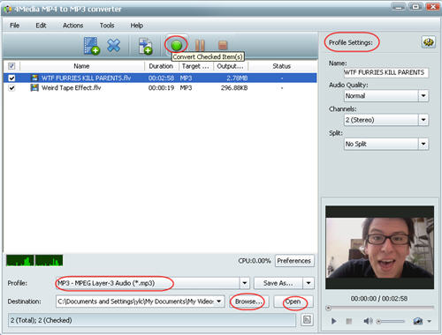The height and width of the screenshot is (335, 442).
Task: Click the Output column header
Action: (x=231, y=66)
